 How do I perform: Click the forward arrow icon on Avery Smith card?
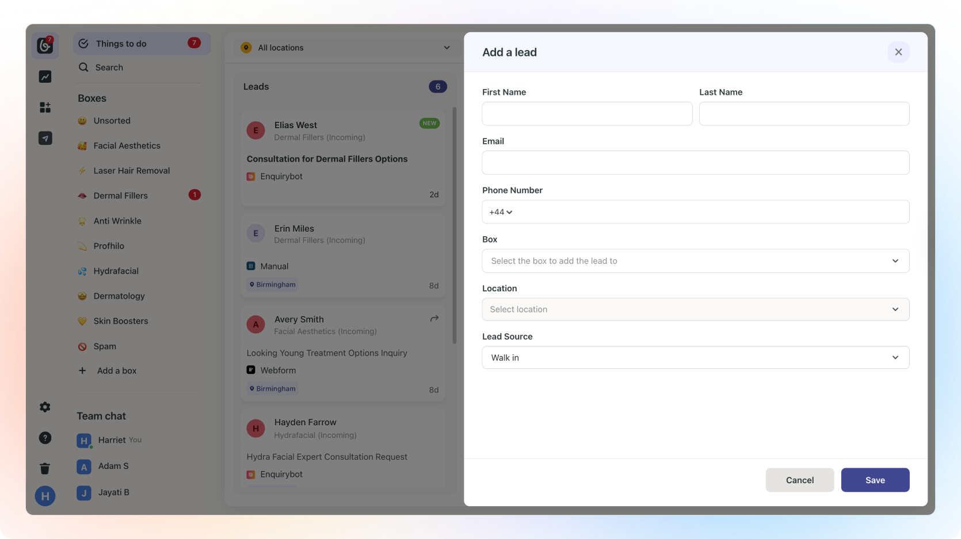[x=434, y=318]
